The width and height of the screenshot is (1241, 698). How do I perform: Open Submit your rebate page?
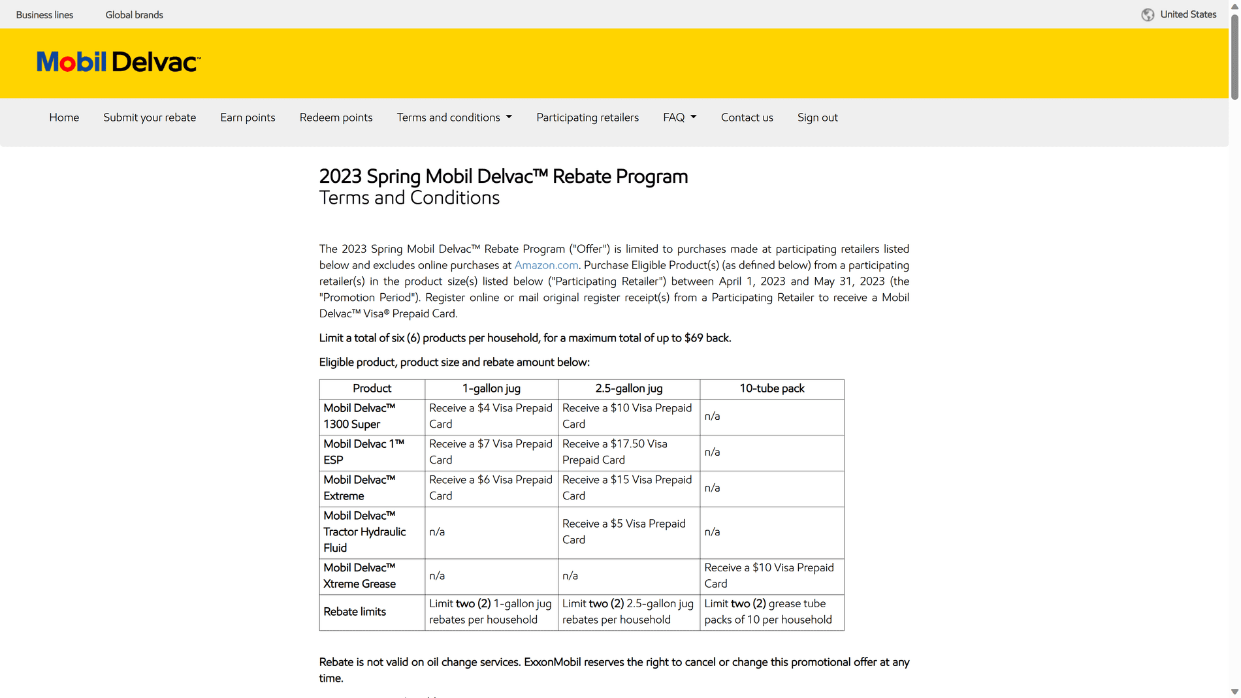150,118
